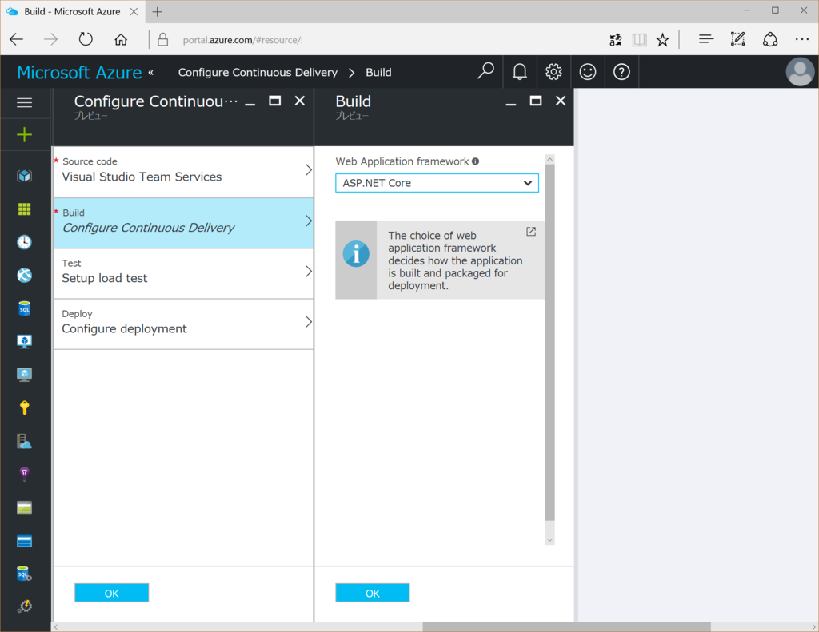
Task: Open the gear lightning sidebar icon at bottom
Action: point(24,606)
